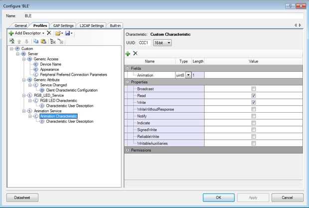This screenshot has height=208, width=309.
Task: Click the Device Name characteristic icon
Action: point(36,64)
